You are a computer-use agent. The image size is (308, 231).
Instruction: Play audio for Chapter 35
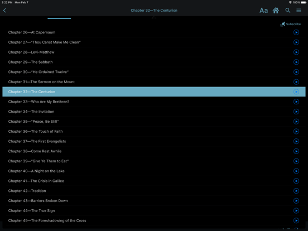[x=296, y=122]
